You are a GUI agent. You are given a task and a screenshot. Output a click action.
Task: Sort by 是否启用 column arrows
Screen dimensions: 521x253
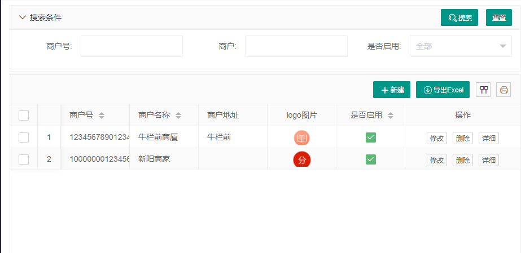(391, 116)
